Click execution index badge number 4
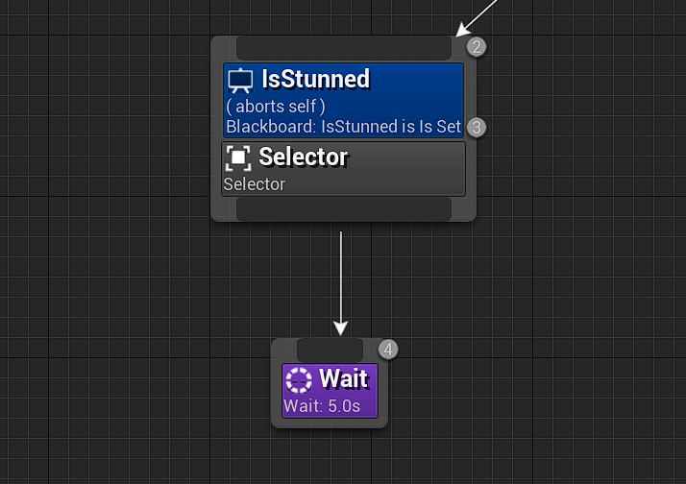 387,350
